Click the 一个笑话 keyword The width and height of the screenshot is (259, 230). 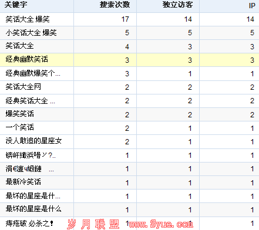coord(19,127)
